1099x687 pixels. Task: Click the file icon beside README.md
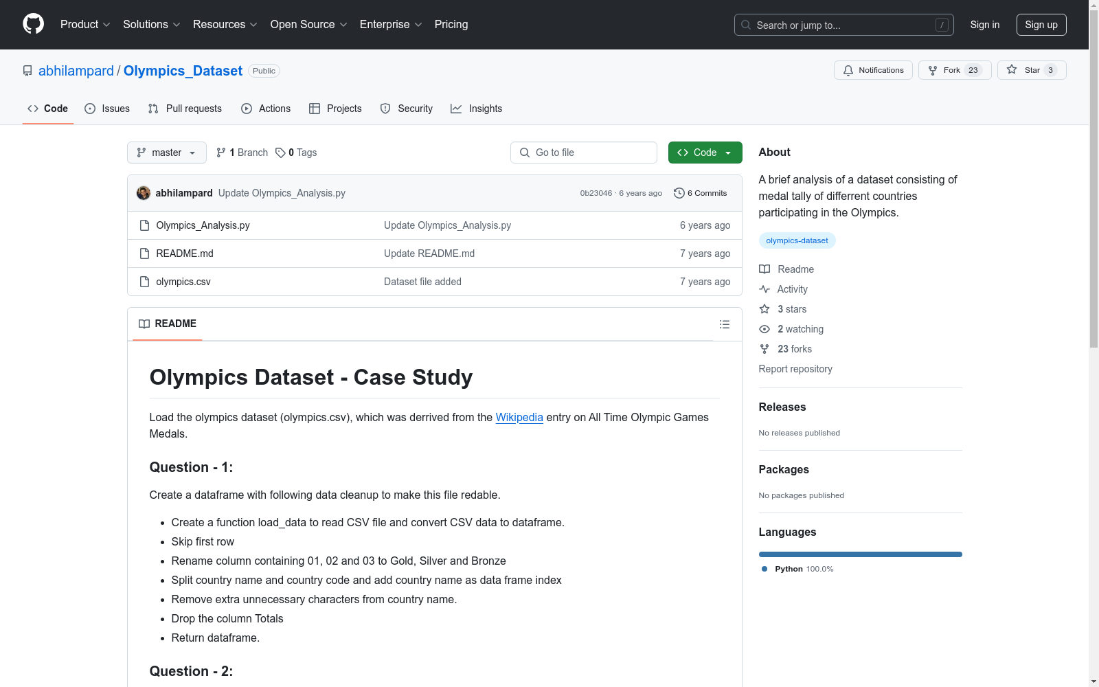point(144,254)
